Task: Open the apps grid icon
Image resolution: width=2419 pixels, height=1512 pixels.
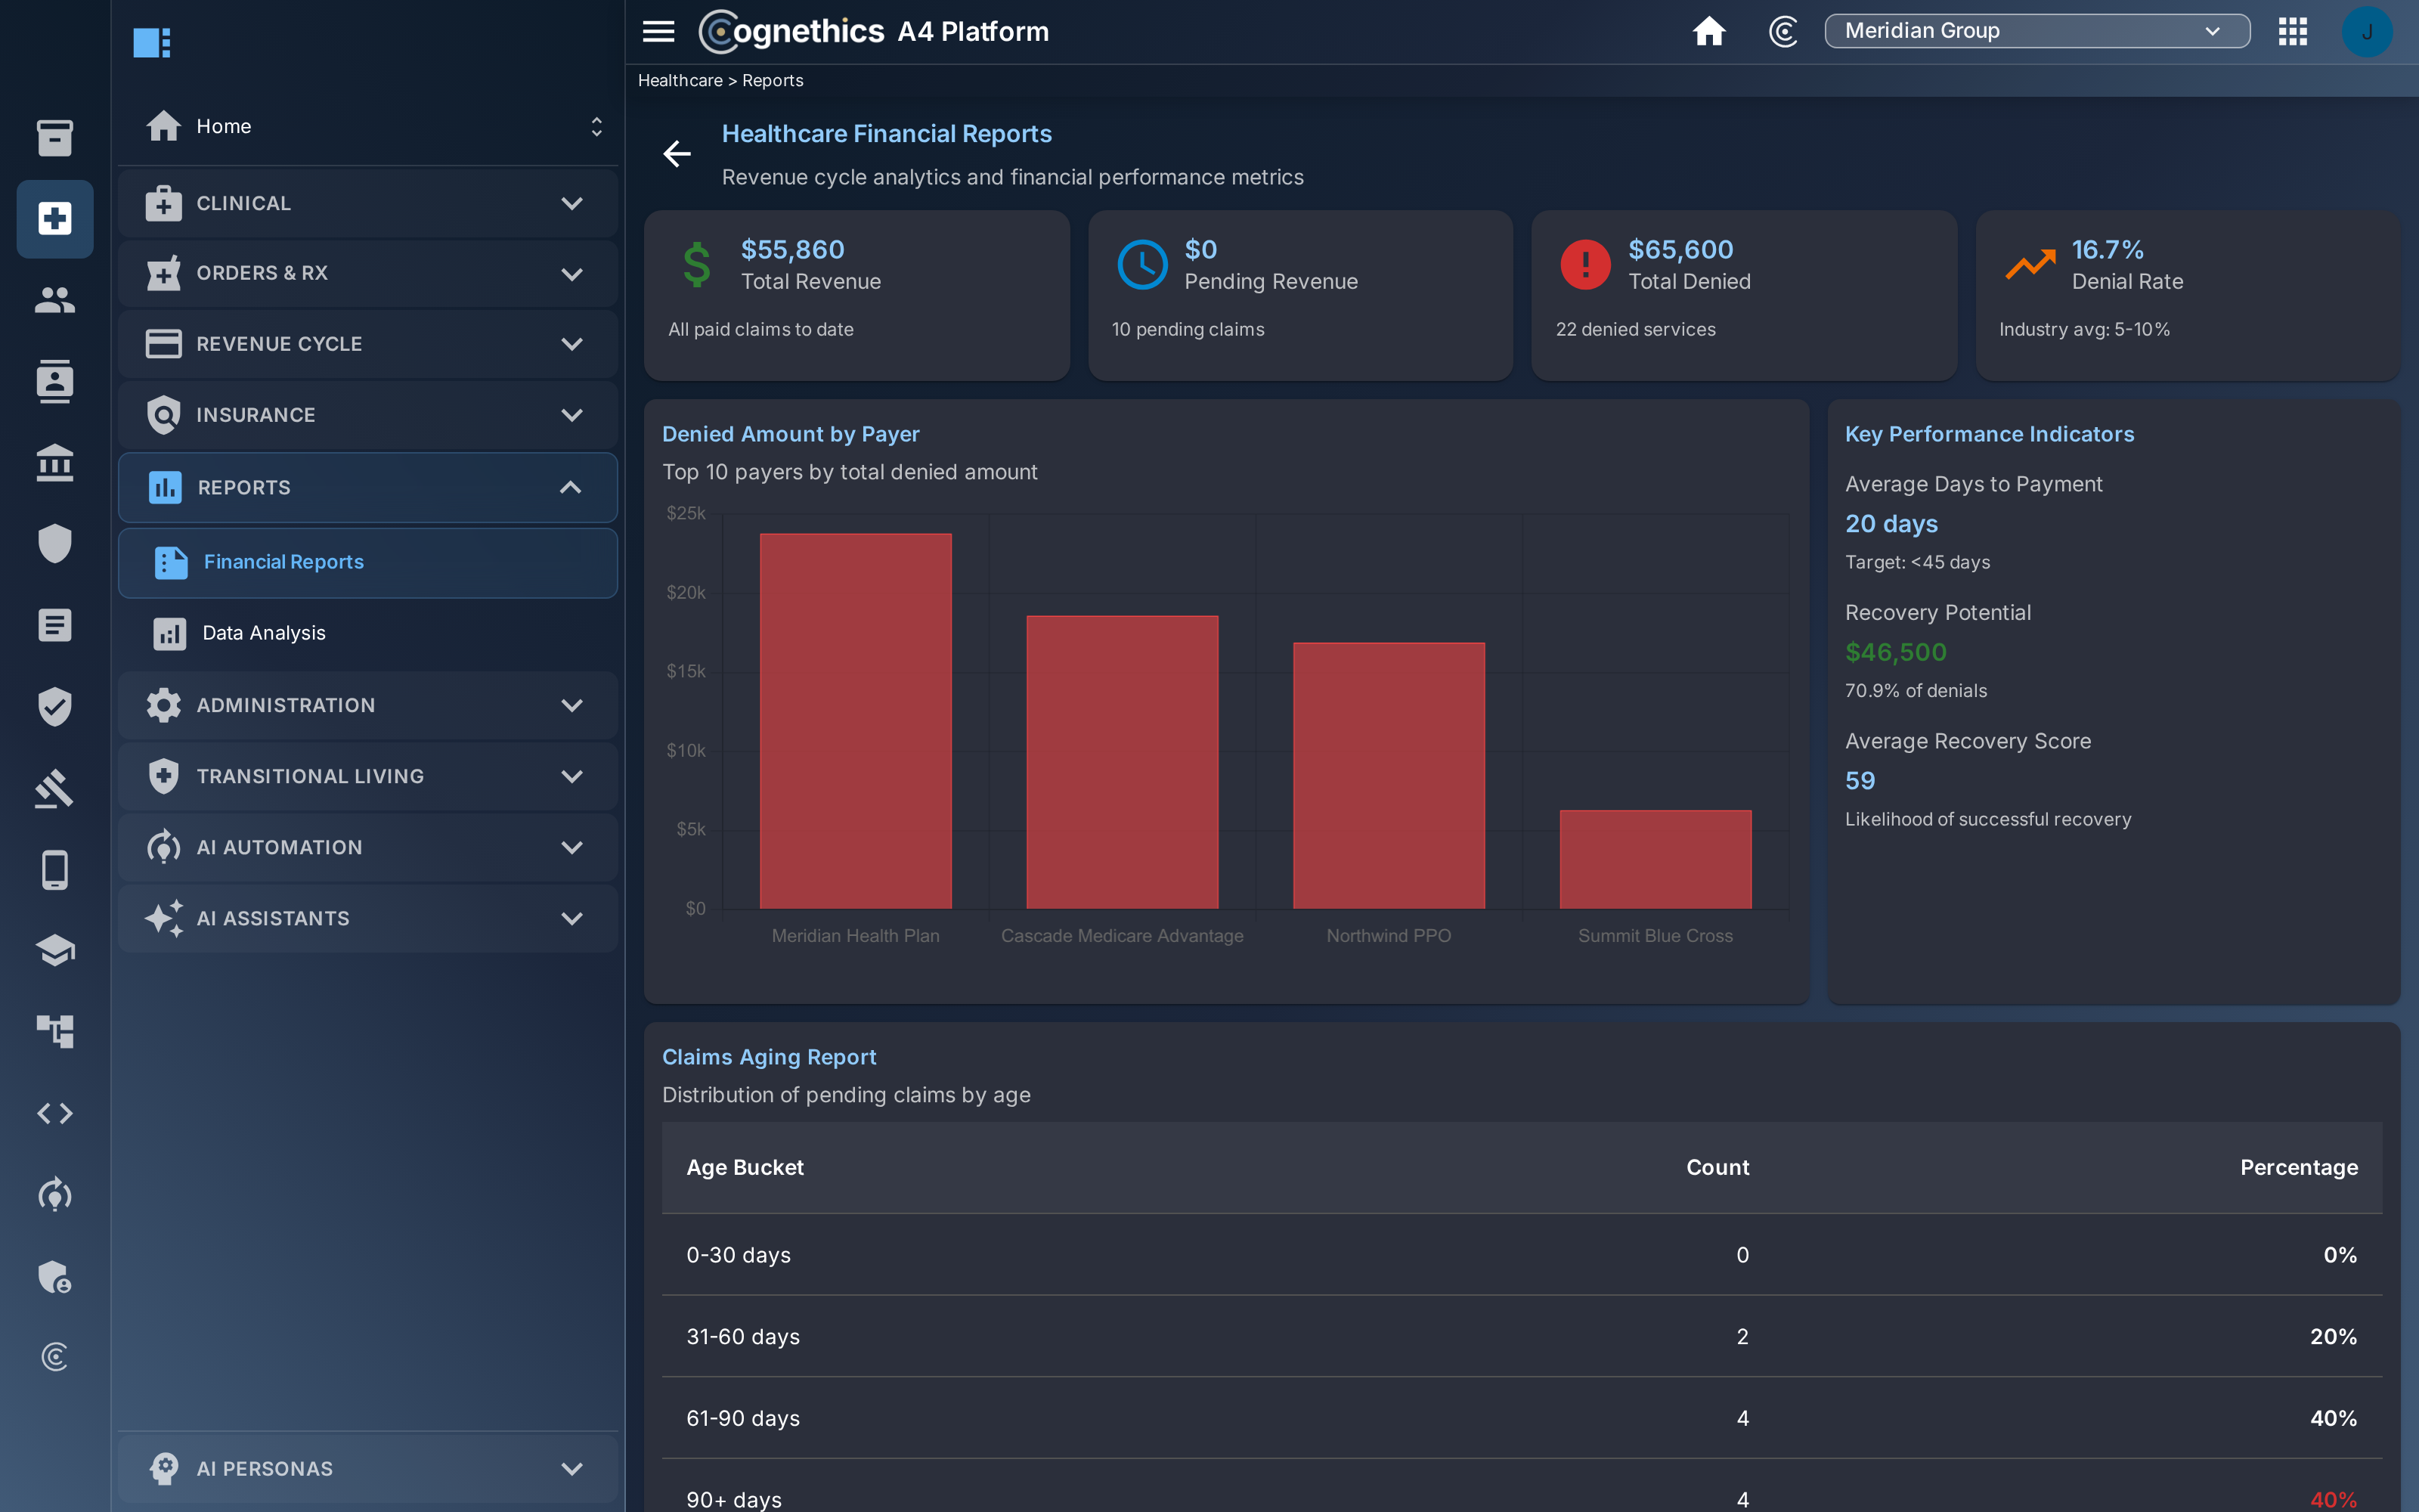Action: 2292,31
